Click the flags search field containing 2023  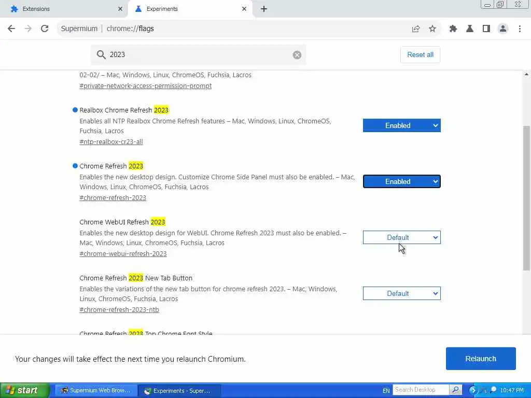[199, 55]
